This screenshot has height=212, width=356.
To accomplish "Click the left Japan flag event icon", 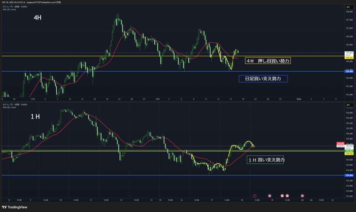I will [282, 196].
